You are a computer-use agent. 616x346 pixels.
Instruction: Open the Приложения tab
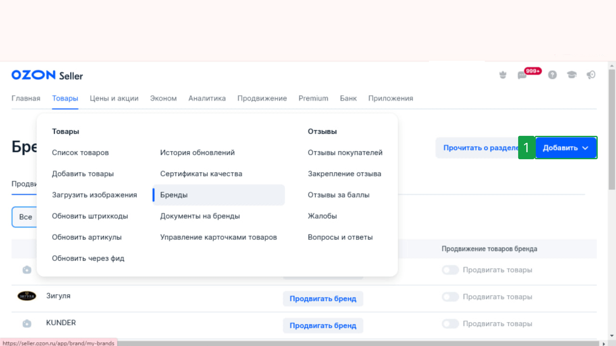tap(390, 98)
